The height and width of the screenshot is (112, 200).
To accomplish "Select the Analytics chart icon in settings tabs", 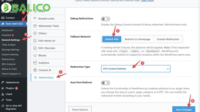I will pos(35,63).
